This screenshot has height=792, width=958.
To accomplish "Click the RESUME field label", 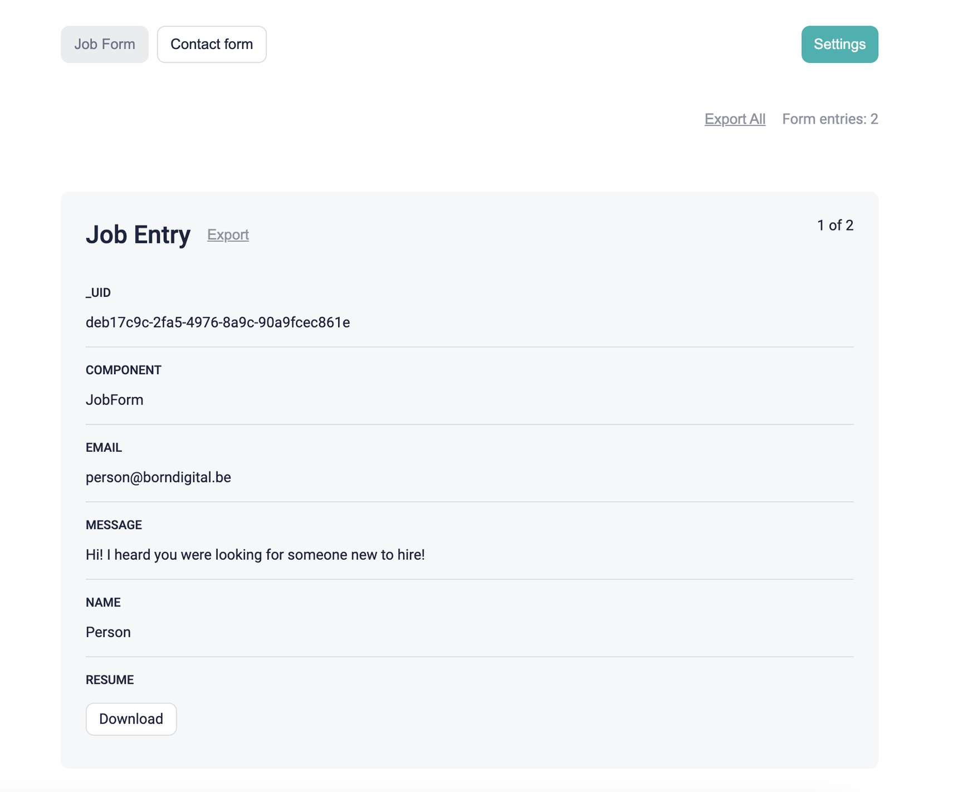I will (110, 680).
